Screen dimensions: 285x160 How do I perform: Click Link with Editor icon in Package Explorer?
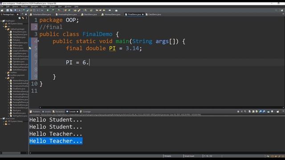(x=23, y=18)
